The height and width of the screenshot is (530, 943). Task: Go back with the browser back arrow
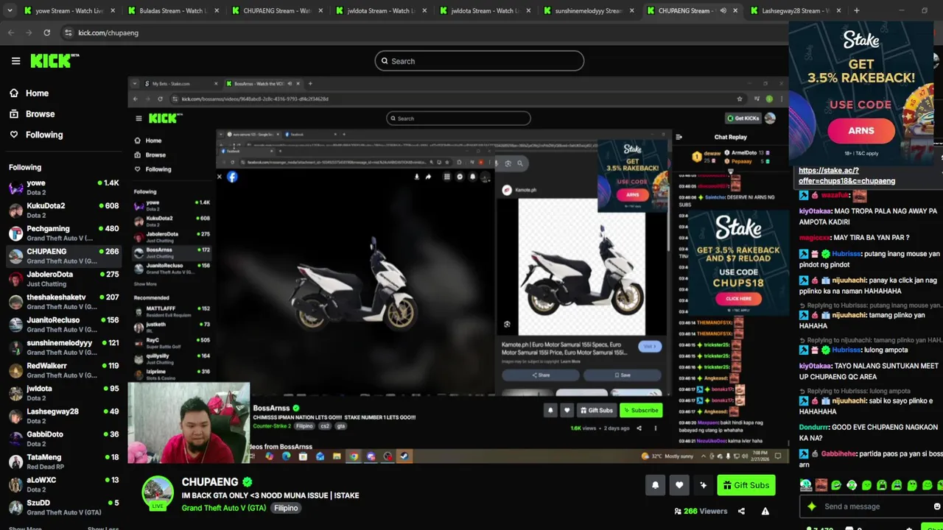pyautogui.click(x=11, y=32)
